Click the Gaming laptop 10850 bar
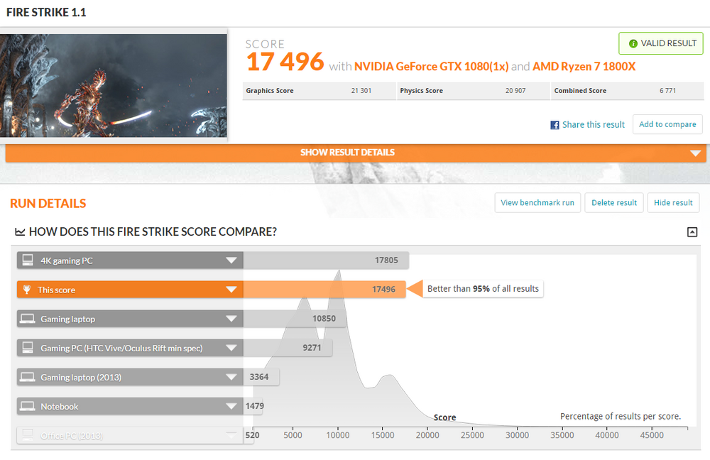710x460 pixels. (x=295, y=319)
